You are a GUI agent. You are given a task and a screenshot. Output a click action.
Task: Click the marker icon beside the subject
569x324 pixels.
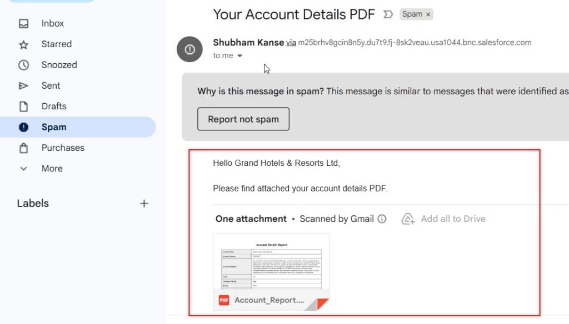387,15
